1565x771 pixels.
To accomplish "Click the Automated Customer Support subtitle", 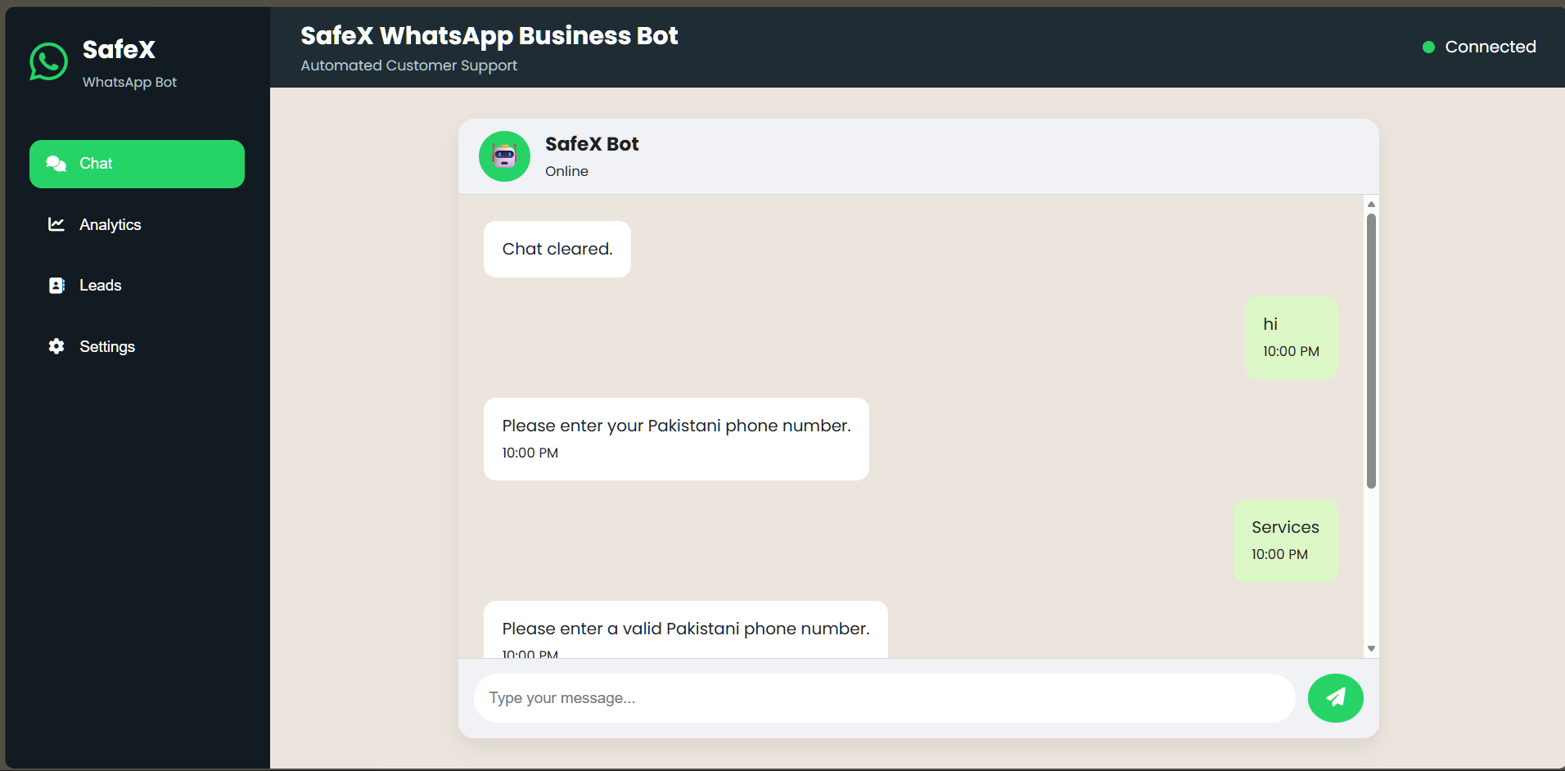I will tap(408, 65).
